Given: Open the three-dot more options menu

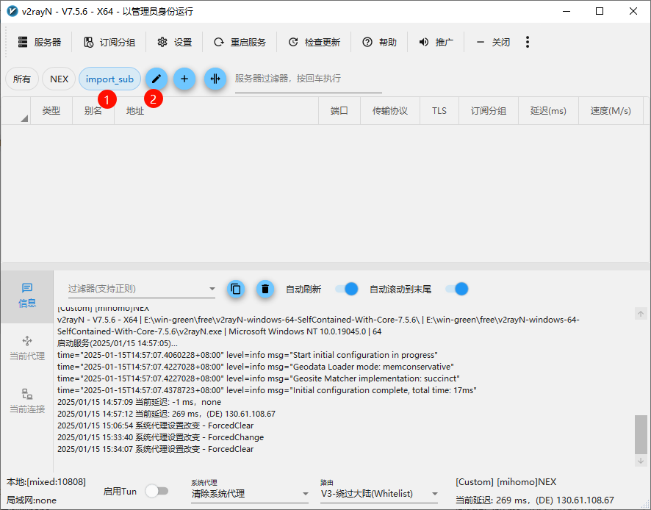Looking at the screenshot, I should [x=528, y=43].
